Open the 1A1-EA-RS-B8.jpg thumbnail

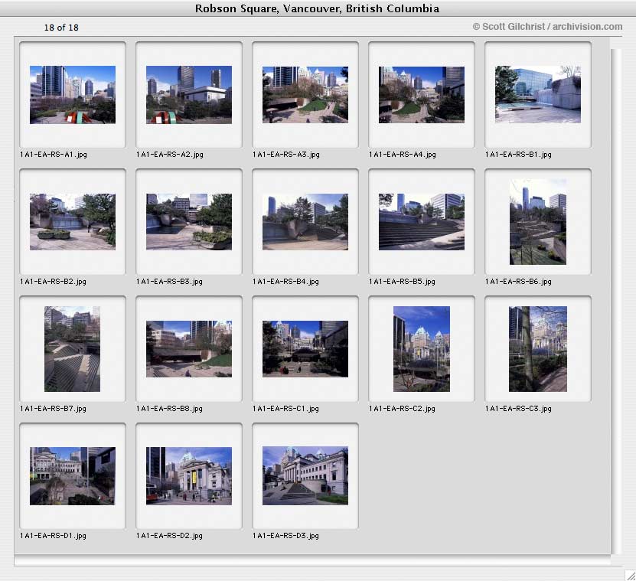(x=189, y=349)
